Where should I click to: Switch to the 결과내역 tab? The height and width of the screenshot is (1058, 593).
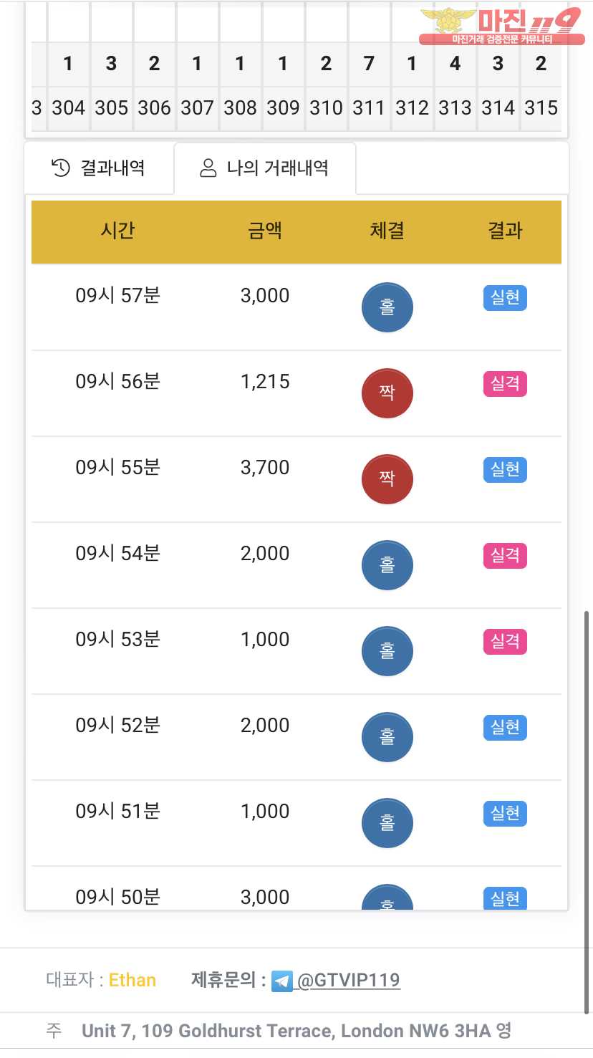pyautogui.click(x=100, y=168)
